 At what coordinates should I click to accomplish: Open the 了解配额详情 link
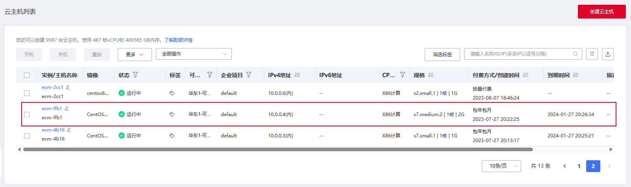tap(178, 40)
